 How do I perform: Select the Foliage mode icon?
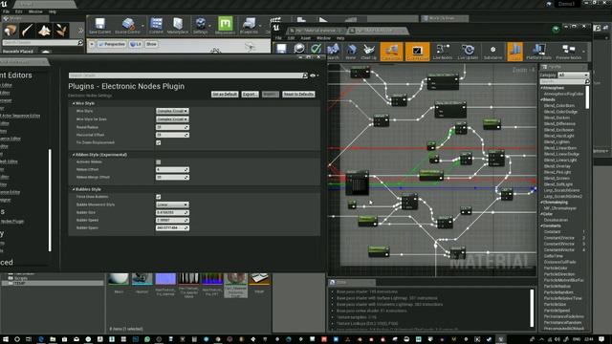61,31
